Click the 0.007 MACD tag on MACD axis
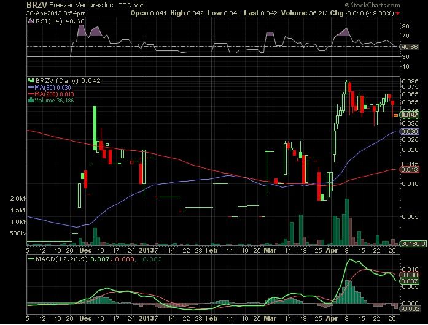The width and height of the screenshot is (428, 325). point(410,281)
